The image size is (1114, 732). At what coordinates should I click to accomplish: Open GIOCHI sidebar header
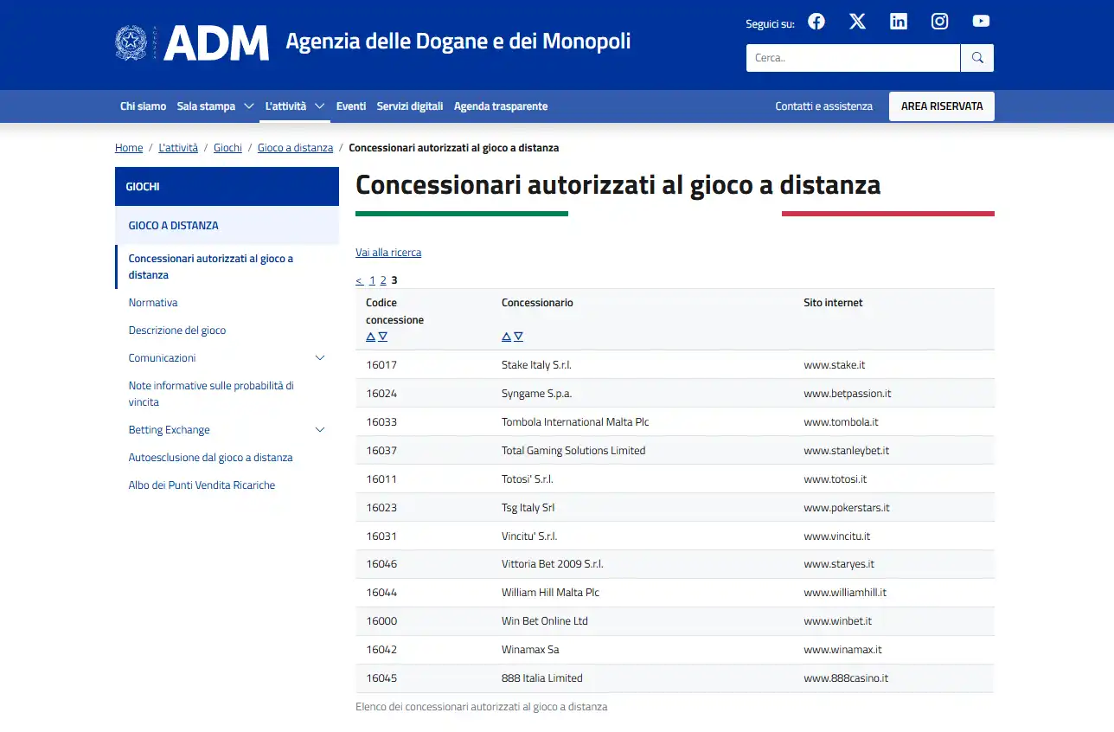[x=227, y=187]
